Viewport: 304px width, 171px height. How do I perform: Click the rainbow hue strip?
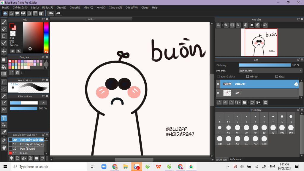click(x=46, y=37)
